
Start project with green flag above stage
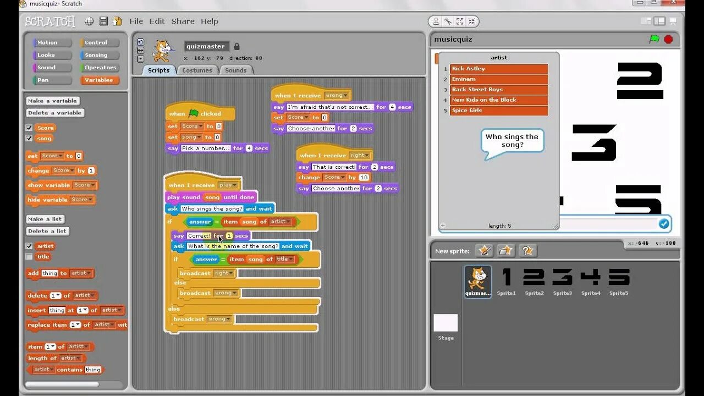pyautogui.click(x=654, y=39)
